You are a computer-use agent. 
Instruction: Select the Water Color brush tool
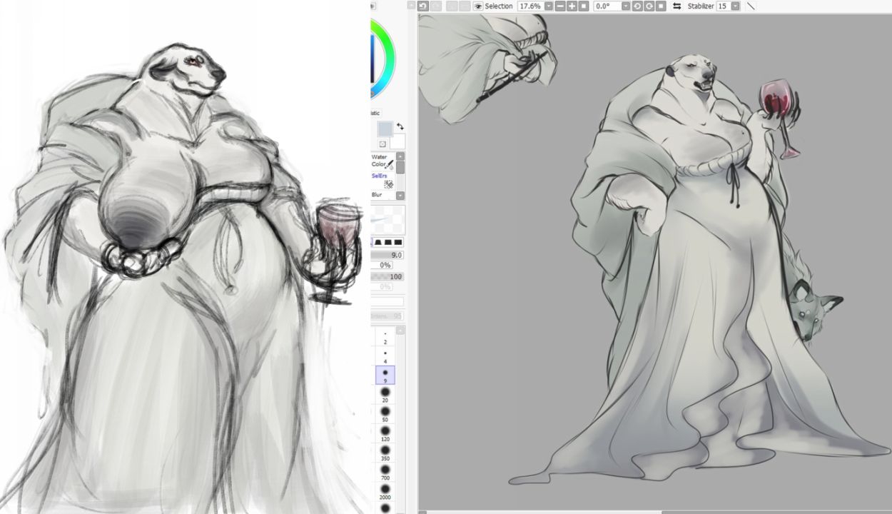tap(382, 161)
